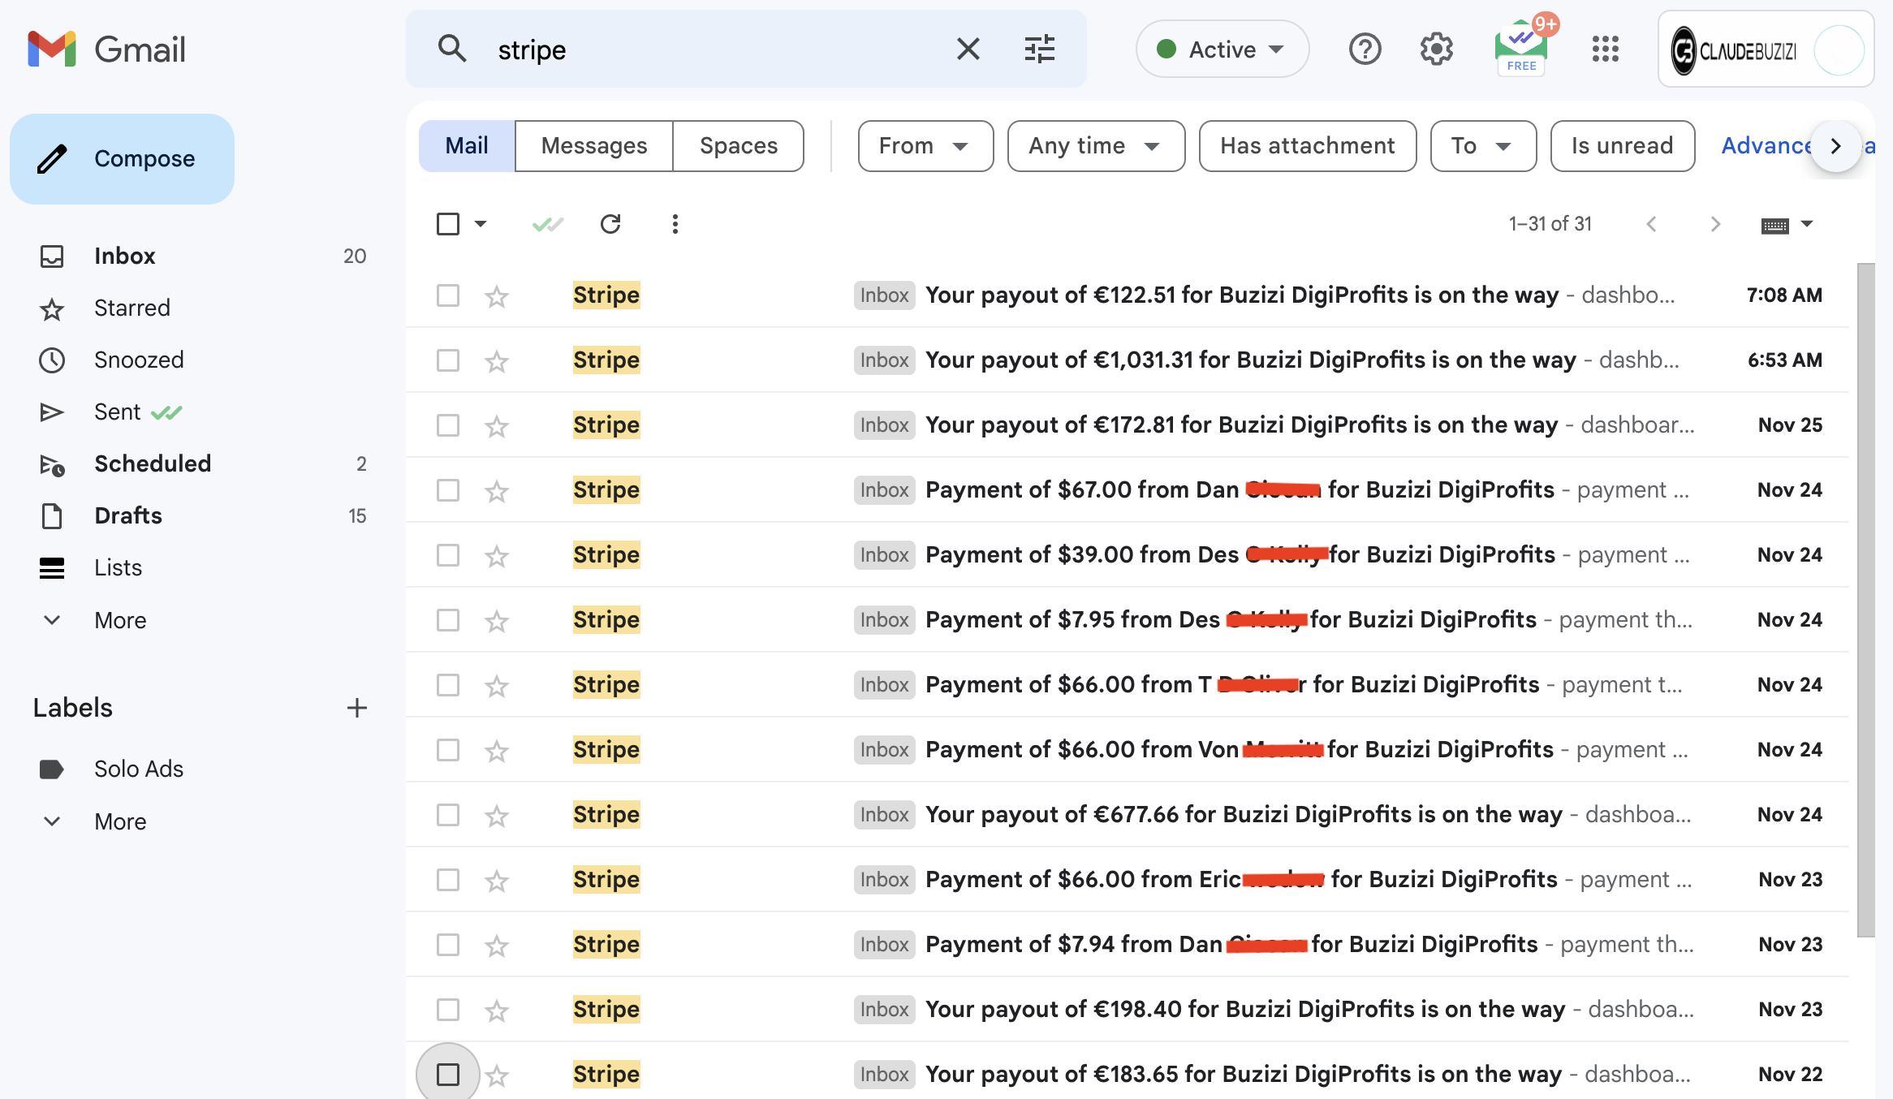Open the From filter dropdown
Image resolution: width=1893 pixels, height=1099 pixels.
(x=925, y=145)
